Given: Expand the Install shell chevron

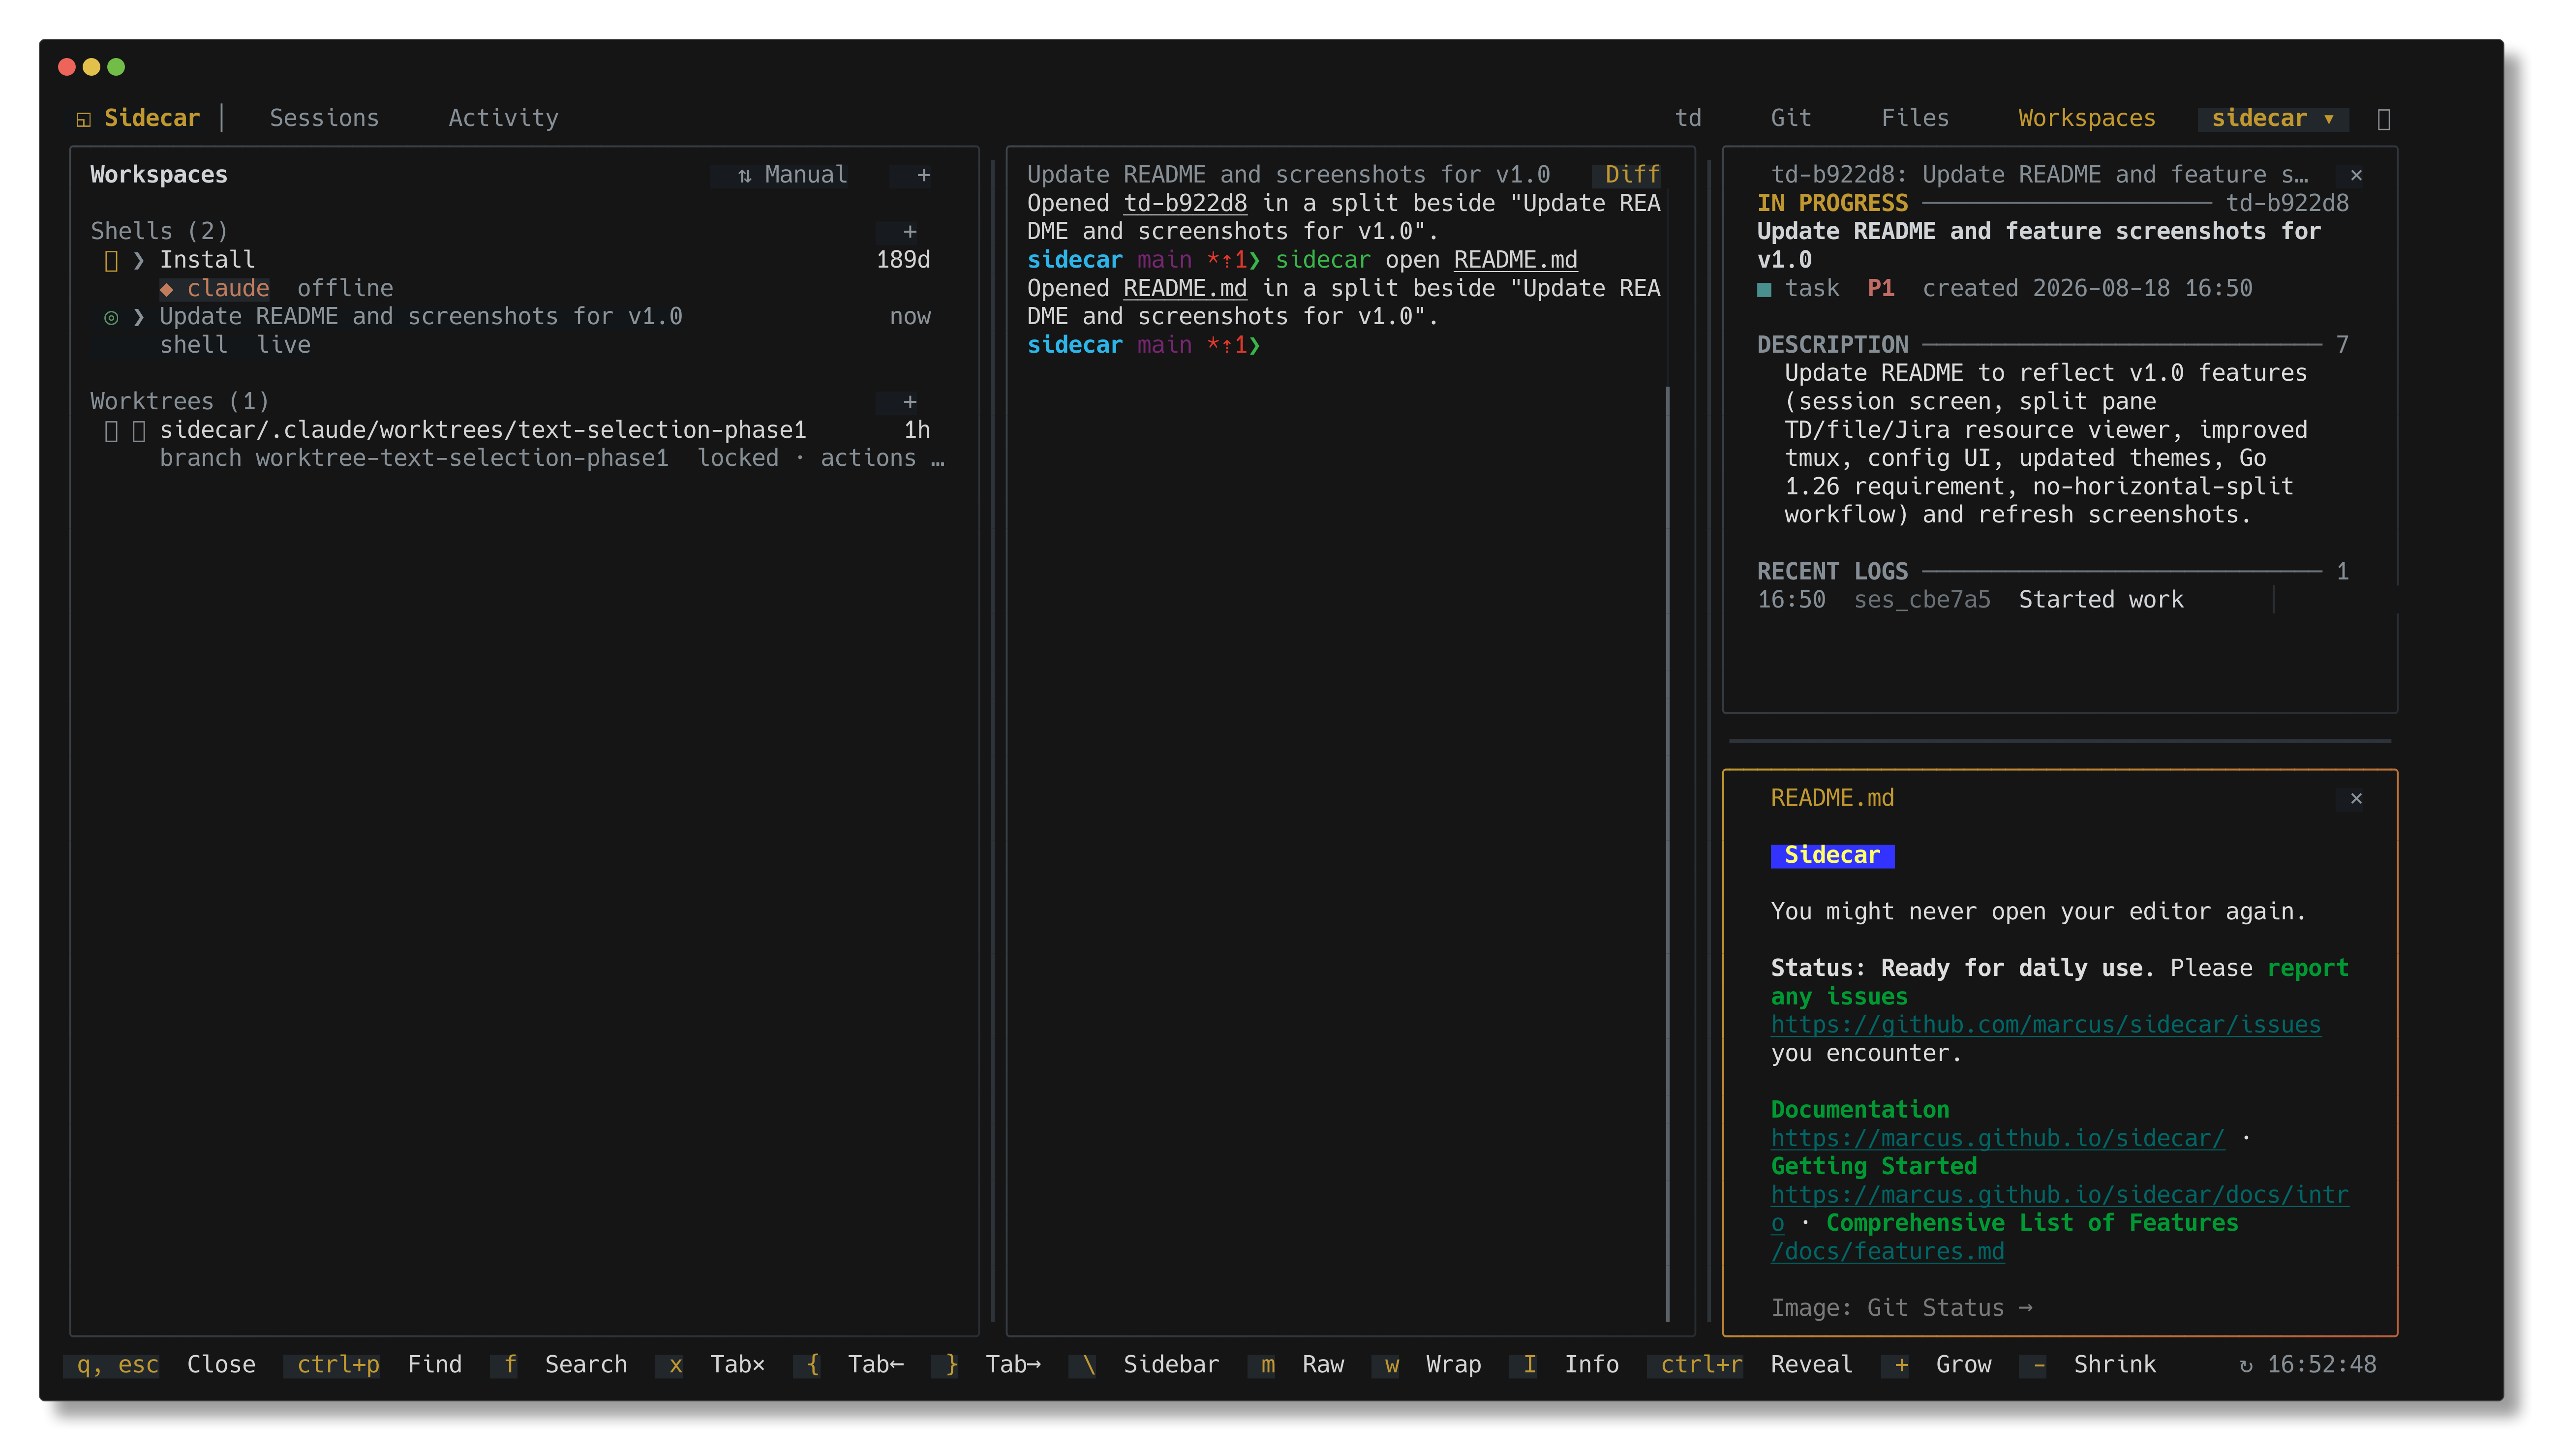Looking at the screenshot, I should click(139, 261).
